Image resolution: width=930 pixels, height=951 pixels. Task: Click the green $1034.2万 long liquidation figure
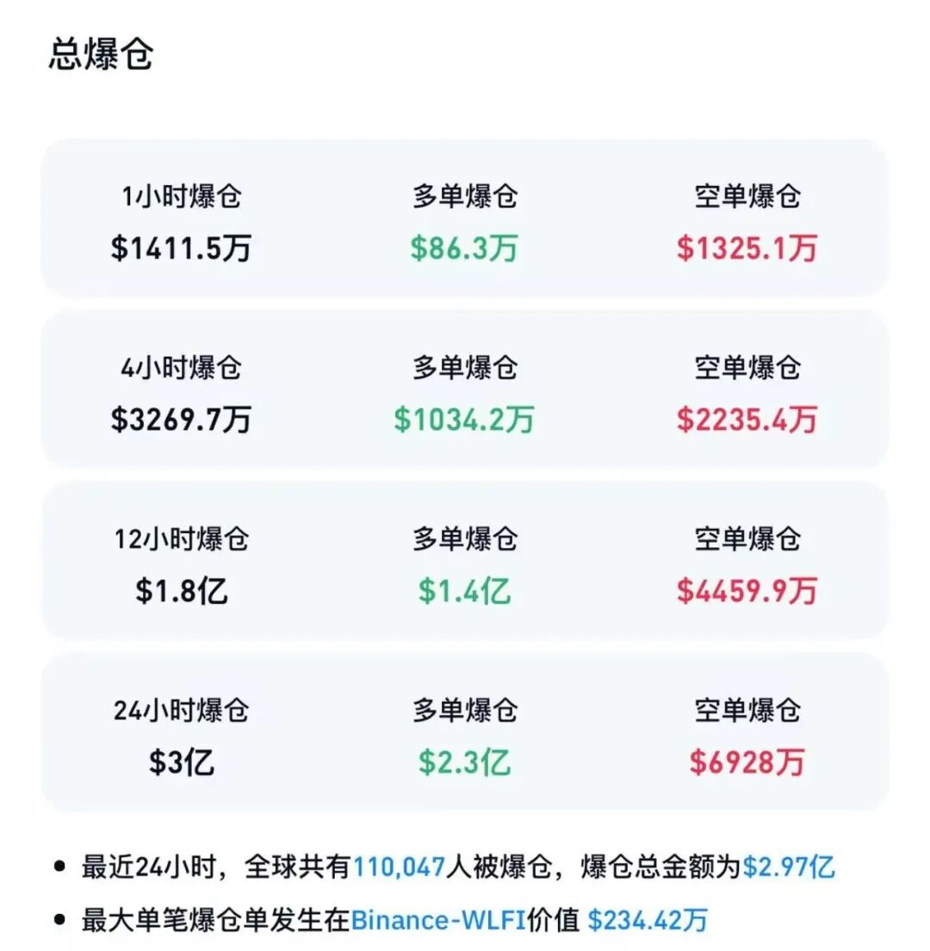point(464,420)
